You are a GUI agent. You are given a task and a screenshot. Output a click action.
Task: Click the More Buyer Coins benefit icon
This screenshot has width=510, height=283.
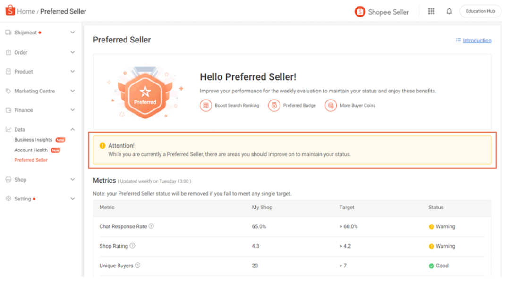click(331, 106)
